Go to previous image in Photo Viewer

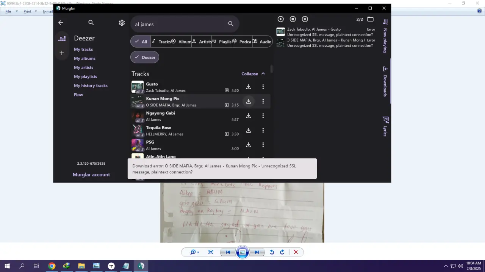pyautogui.click(x=228, y=252)
